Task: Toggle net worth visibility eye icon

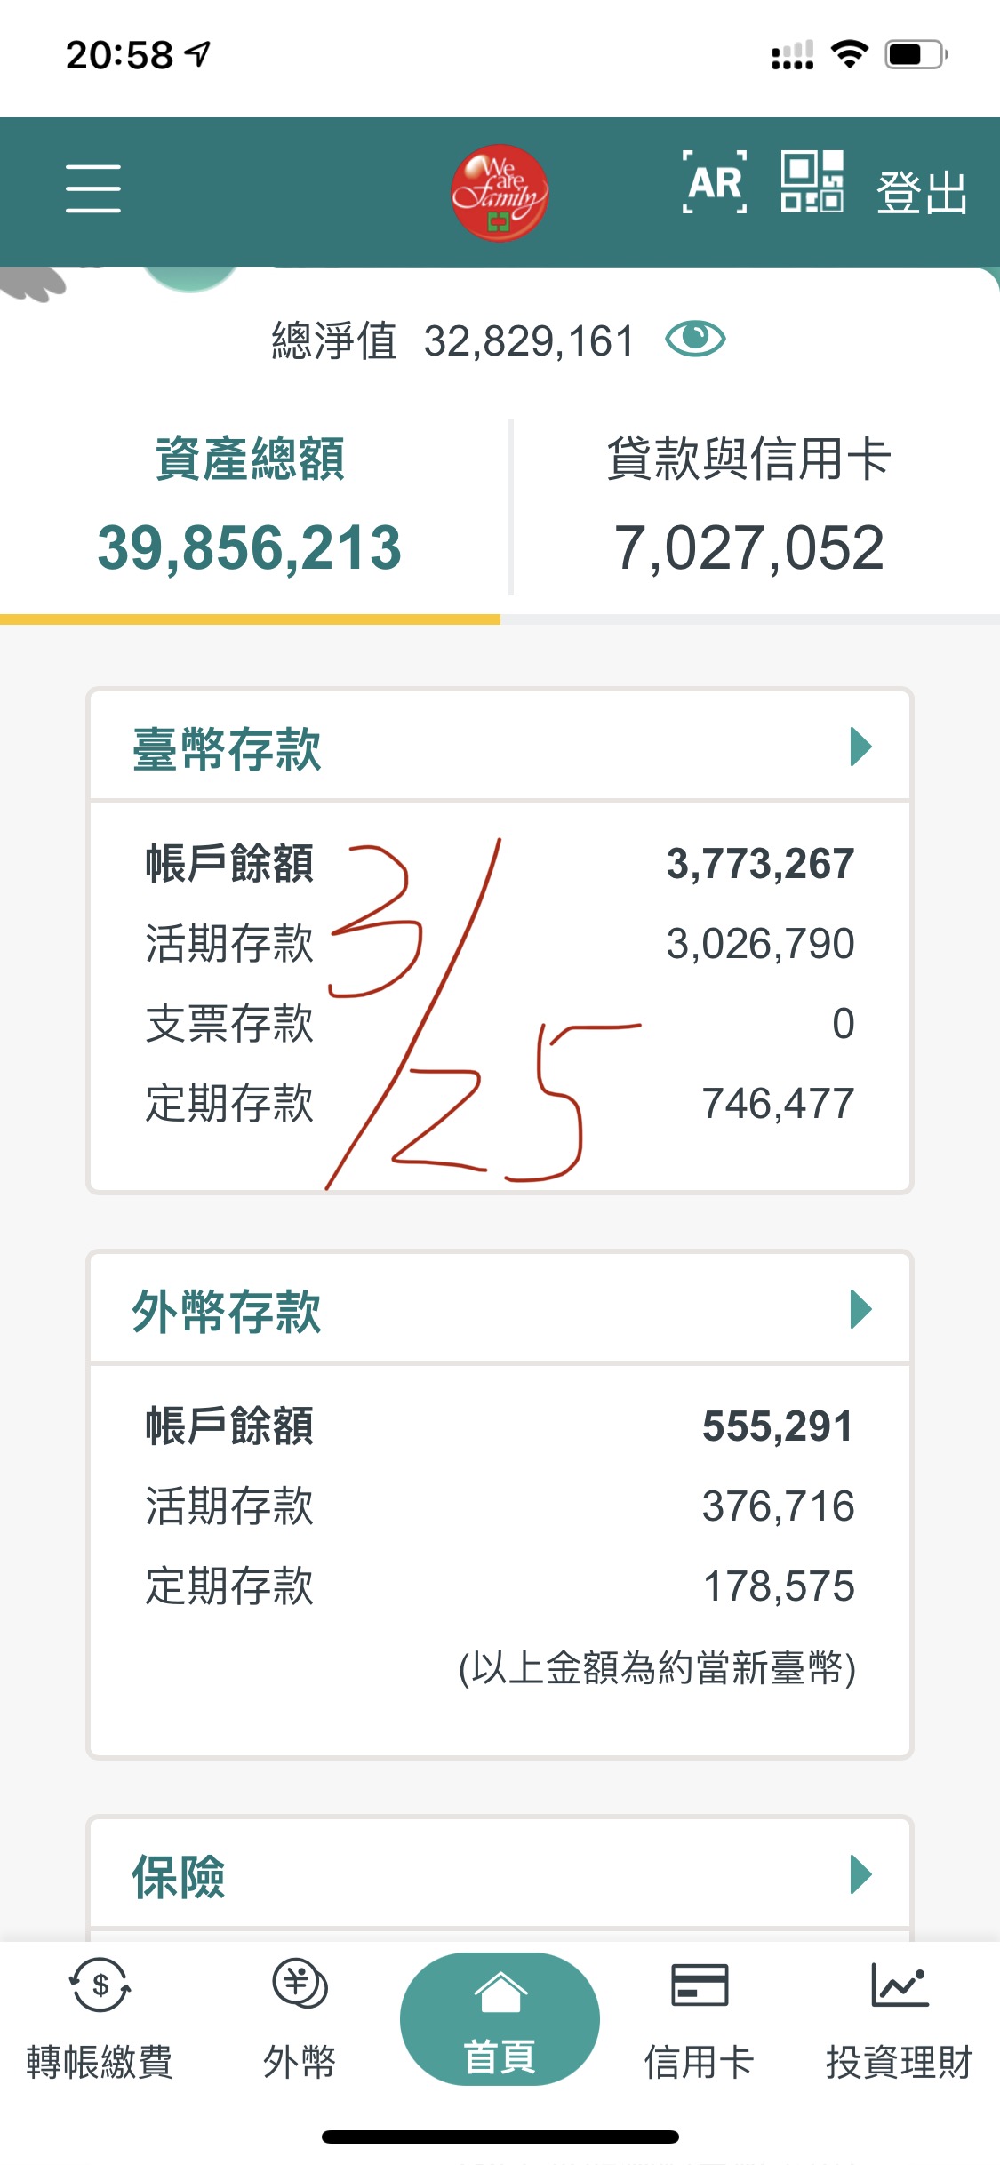Action: 695,340
